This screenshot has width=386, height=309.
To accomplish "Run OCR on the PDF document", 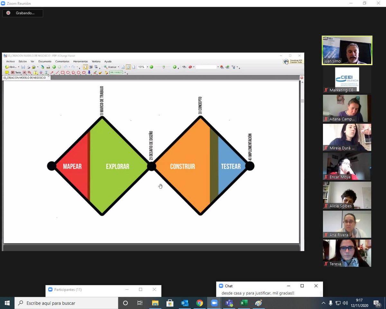I will [x=48, y=67].
